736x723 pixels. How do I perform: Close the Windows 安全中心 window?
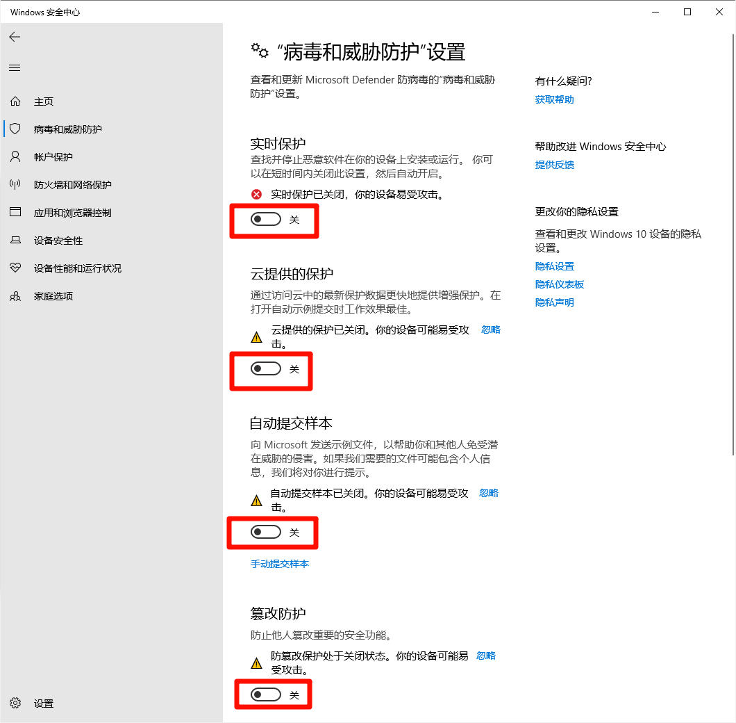(x=719, y=13)
